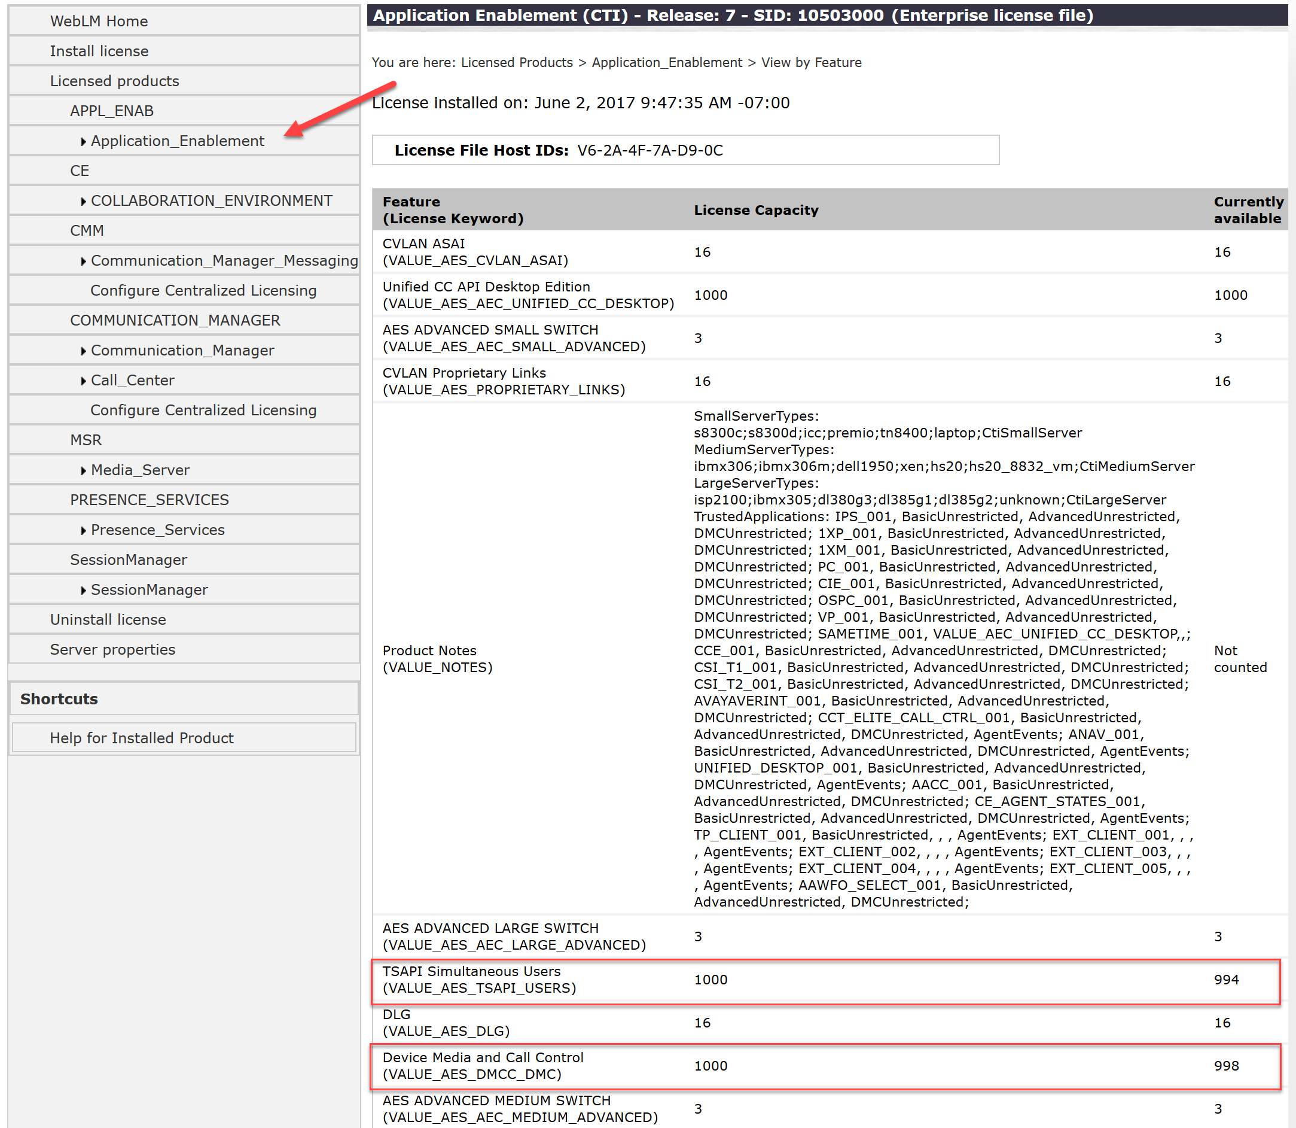Select PRESENCE_SERVICES group
Viewport: 1296px width, 1128px height.
click(x=149, y=499)
